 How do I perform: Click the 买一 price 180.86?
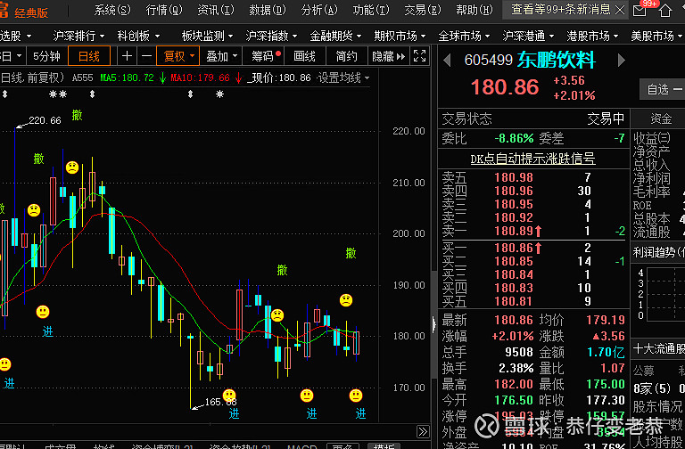tap(514, 248)
